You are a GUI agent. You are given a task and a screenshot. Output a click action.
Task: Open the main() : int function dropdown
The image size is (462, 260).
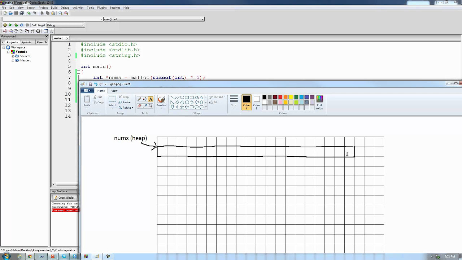(x=202, y=19)
